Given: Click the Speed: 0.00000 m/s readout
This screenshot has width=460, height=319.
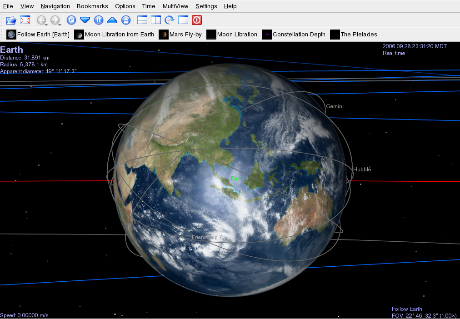Looking at the screenshot, I should tap(25, 315).
